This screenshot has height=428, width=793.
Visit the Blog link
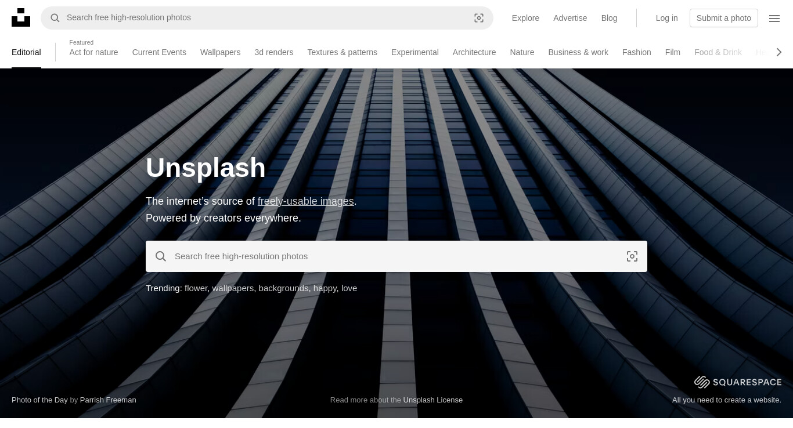(x=609, y=18)
